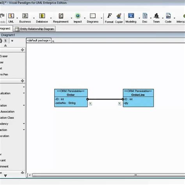This screenshot has width=185, height=185.
Task: Click the default package breadcrumb
Action: (39, 41)
